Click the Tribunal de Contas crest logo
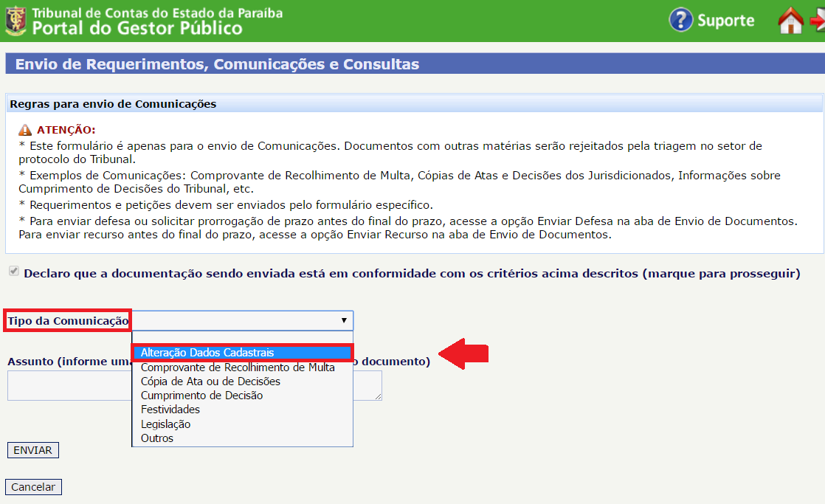 click(x=15, y=21)
